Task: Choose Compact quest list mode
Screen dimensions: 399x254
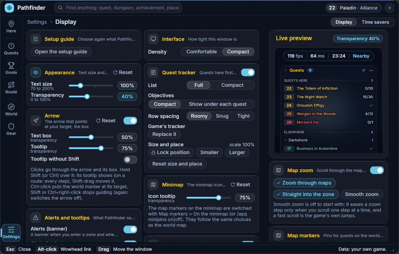Action: click(x=232, y=85)
